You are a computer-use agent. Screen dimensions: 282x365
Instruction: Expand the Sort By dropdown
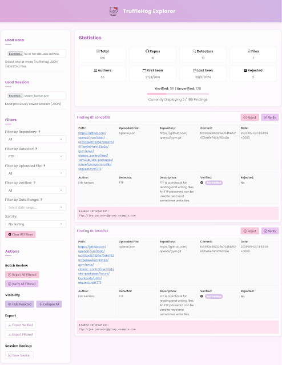click(35, 224)
